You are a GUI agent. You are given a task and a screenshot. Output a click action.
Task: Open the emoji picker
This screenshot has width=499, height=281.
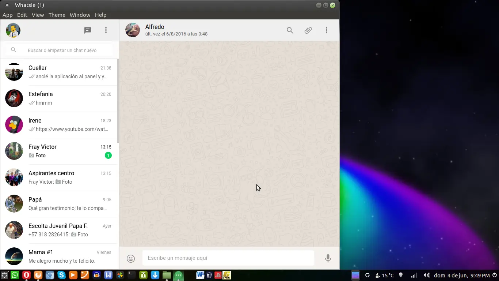point(131,259)
